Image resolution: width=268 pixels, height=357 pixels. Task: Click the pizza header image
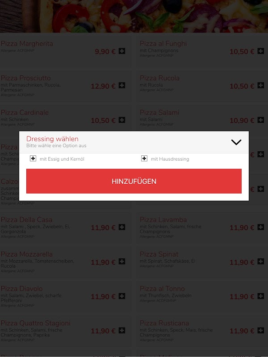(x=134, y=16)
